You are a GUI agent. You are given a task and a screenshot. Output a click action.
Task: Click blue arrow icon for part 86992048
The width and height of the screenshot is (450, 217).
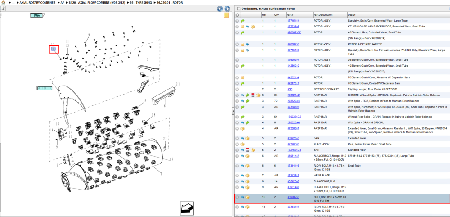coord(243,138)
